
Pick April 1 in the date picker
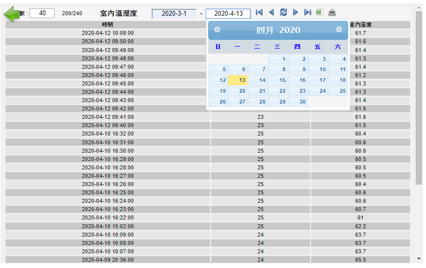(278, 59)
